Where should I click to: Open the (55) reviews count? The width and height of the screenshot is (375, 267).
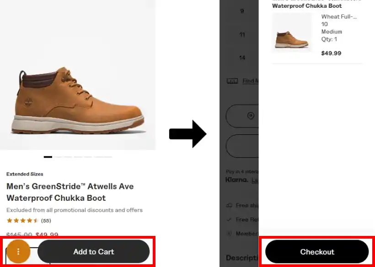click(46, 221)
